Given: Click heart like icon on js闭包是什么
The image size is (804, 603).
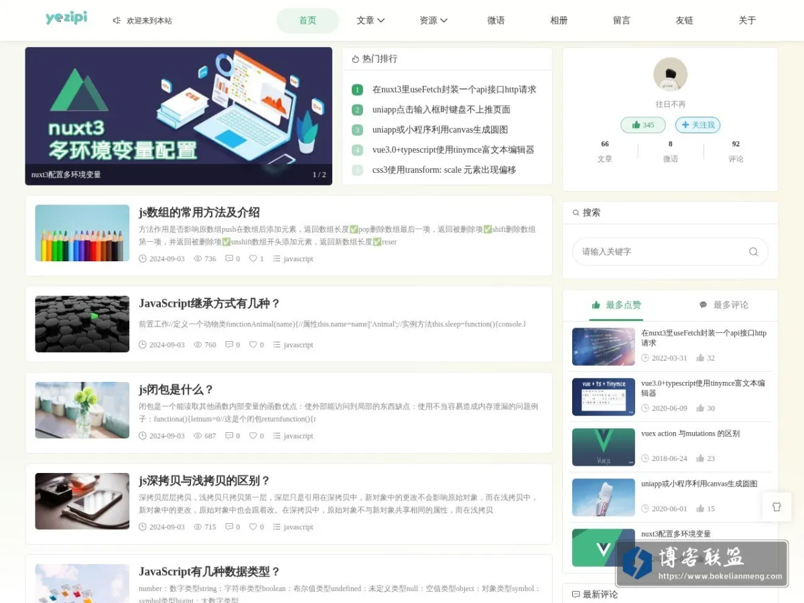Looking at the screenshot, I should [253, 436].
